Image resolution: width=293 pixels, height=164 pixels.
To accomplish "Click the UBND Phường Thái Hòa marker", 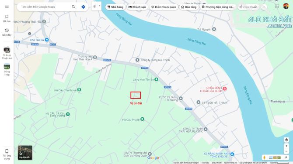I will [44, 22].
